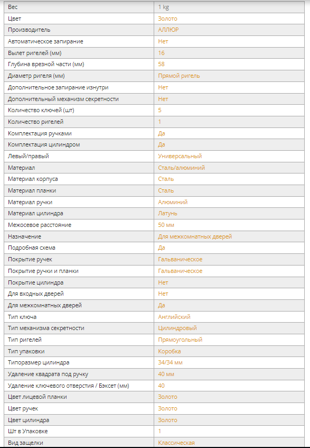The height and width of the screenshot is (448, 310).
Task: Click 'Гальваническое' beside Покрытие ручек
Action: (x=180, y=259)
